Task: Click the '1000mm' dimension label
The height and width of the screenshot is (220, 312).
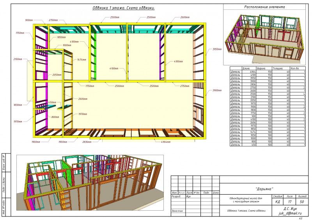Action: point(67,45)
